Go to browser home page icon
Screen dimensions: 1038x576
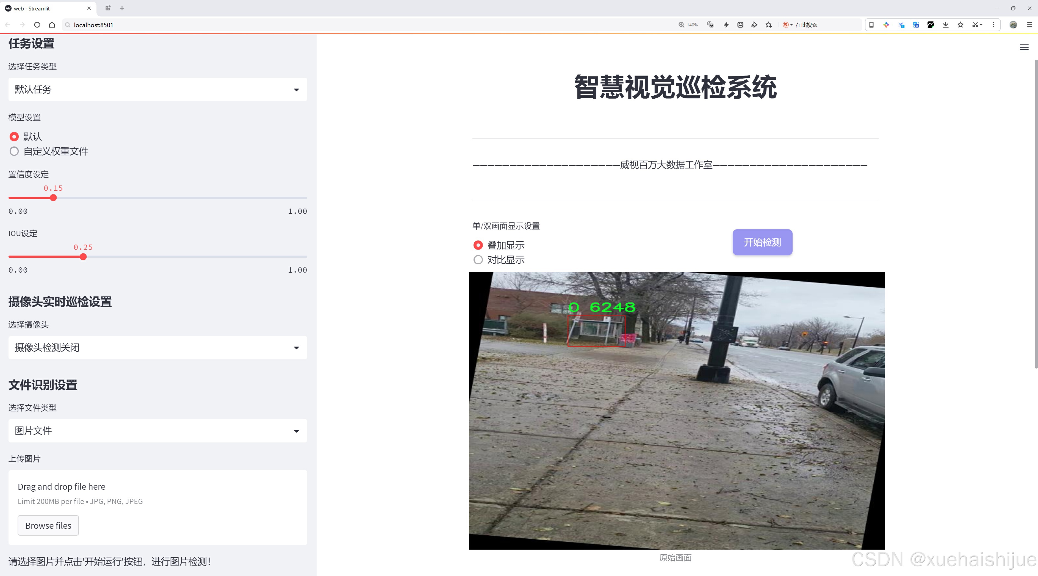(x=52, y=25)
